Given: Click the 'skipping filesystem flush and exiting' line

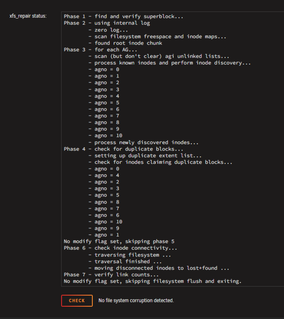Looking at the screenshot, I should tap(152, 282).
